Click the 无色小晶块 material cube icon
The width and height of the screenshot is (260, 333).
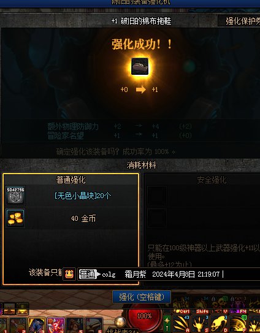click(15, 196)
